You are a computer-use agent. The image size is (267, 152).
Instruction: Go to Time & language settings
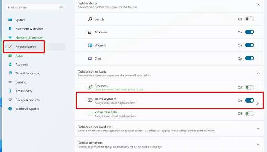pos(35,73)
